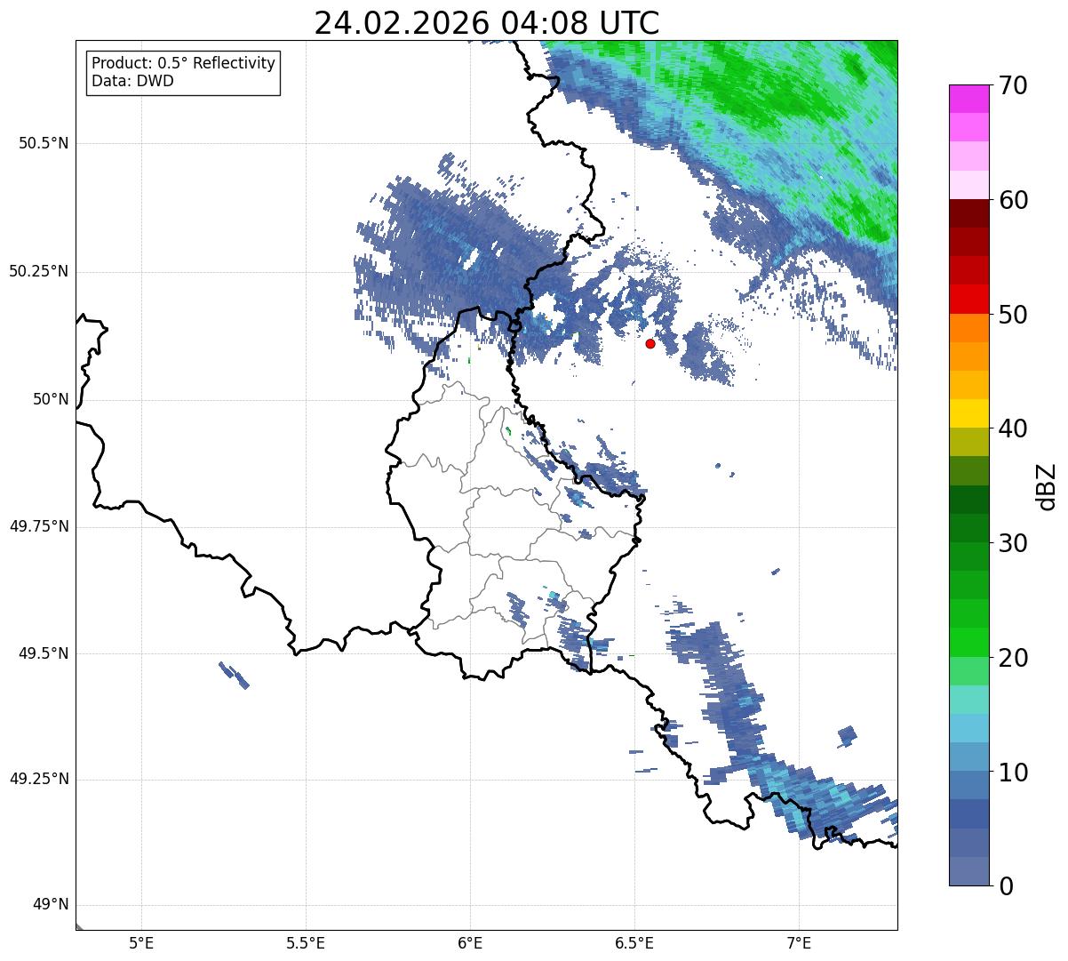Viewport: 1068px width, 961px height.
Task: Pick the yellow swatch just above 40 dBZ
Action: pos(969,414)
